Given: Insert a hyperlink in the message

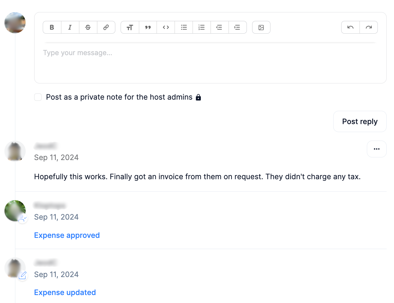Looking at the screenshot, I should point(106,27).
